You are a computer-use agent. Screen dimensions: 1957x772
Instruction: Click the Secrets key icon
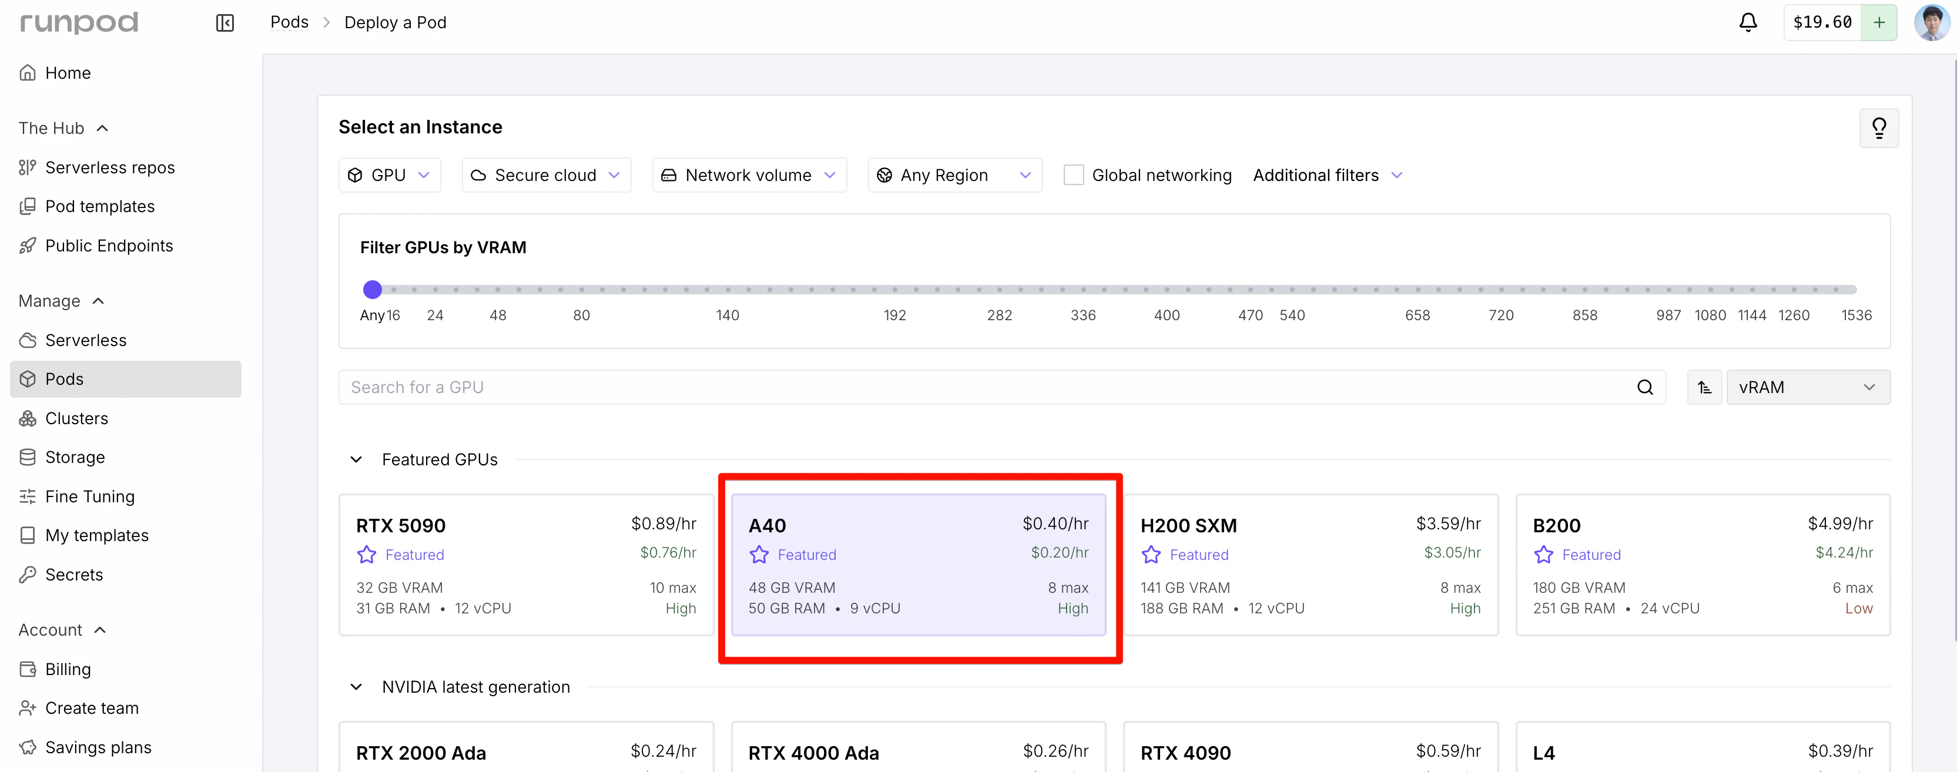click(x=28, y=575)
